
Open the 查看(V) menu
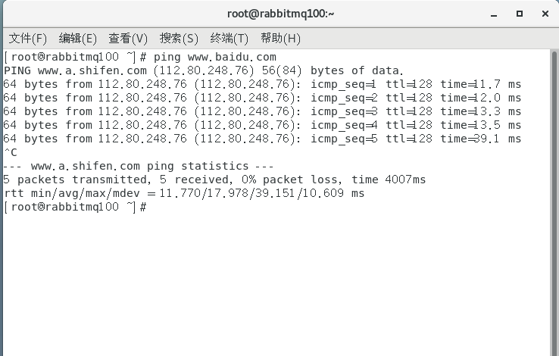(x=128, y=38)
